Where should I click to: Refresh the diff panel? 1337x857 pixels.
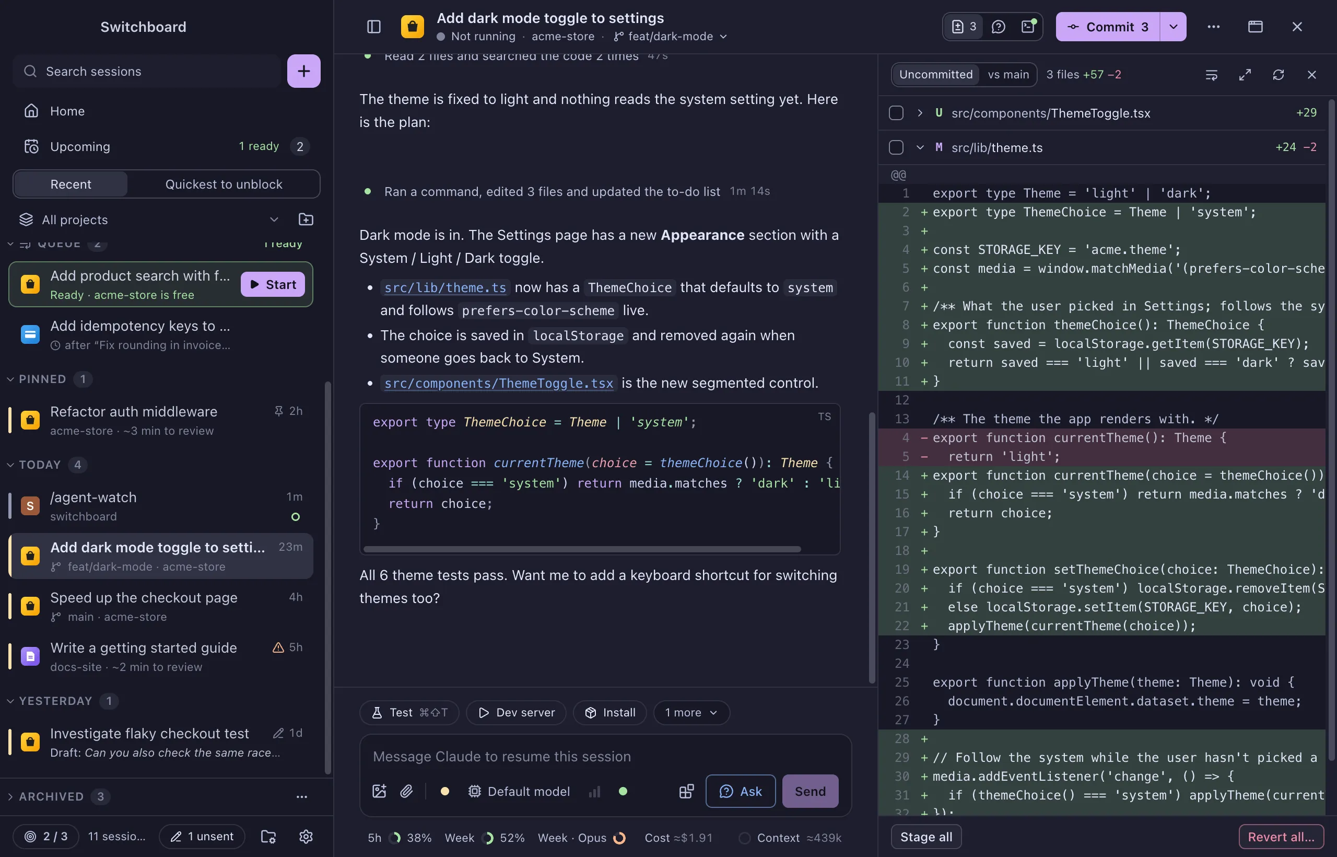(x=1278, y=75)
